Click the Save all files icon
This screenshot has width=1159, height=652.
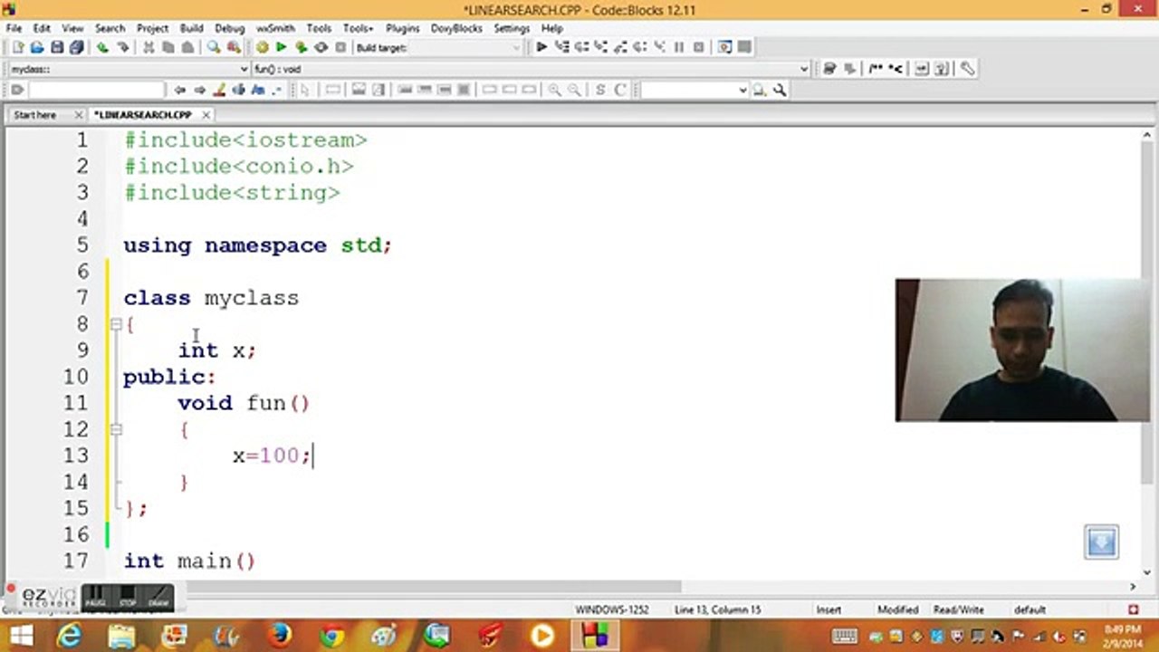pyautogui.click(x=77, y=47)
